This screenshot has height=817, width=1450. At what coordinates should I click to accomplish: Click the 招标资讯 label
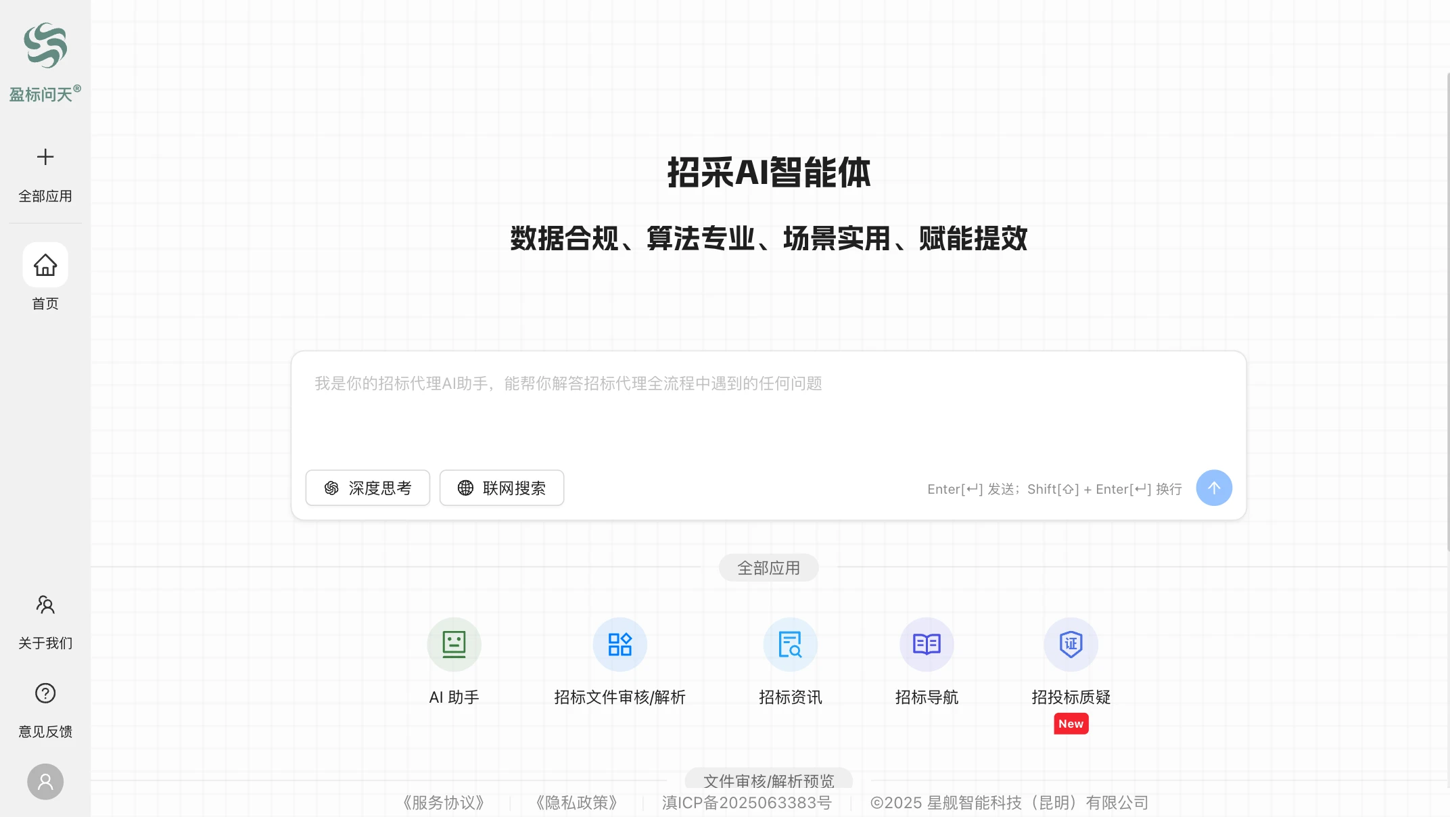point(790,697)
